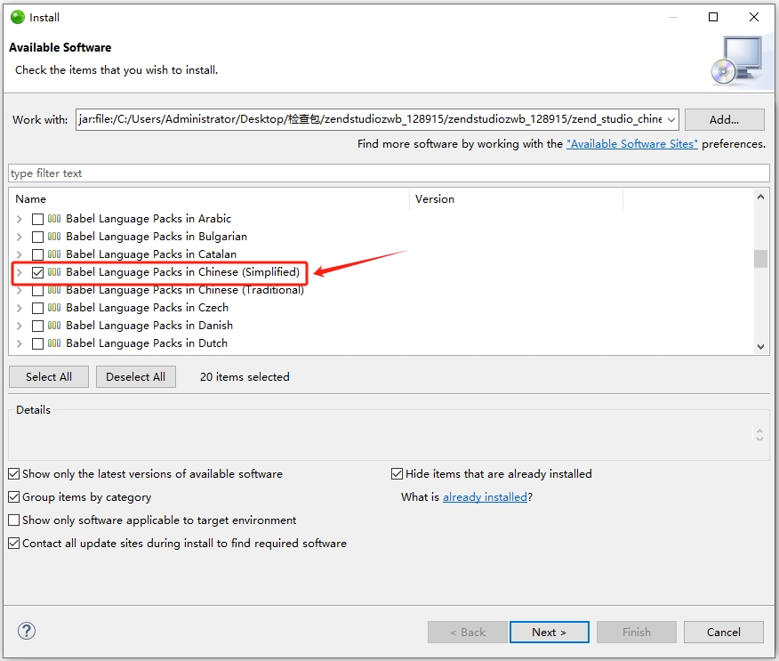Image resolution: width=779 pixels, height=661 pixels.
Task: Open the Available Software Sites link
Action: click(x=631, y=144)
